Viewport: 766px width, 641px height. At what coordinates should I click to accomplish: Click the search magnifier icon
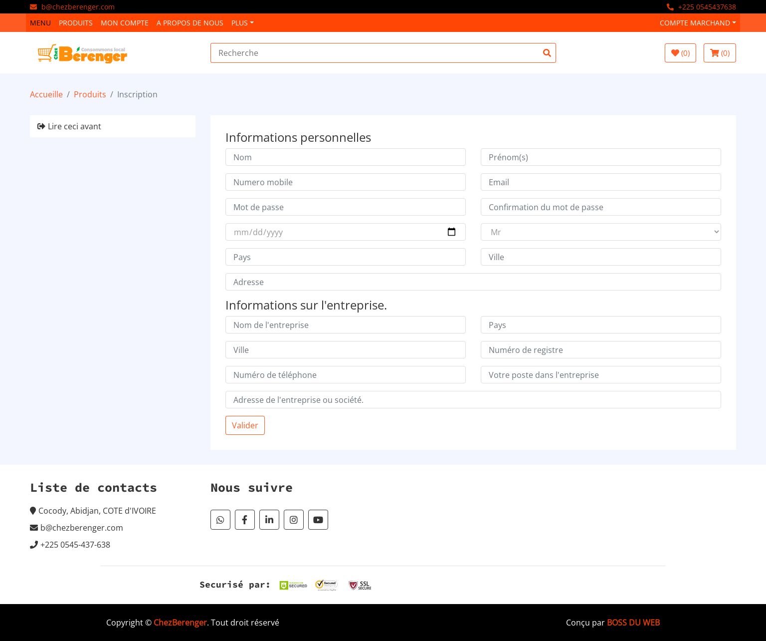(547, 53)
